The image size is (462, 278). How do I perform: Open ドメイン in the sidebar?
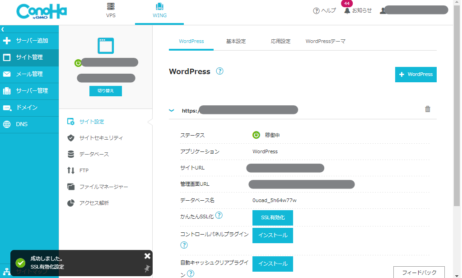(x=29, y=108)
